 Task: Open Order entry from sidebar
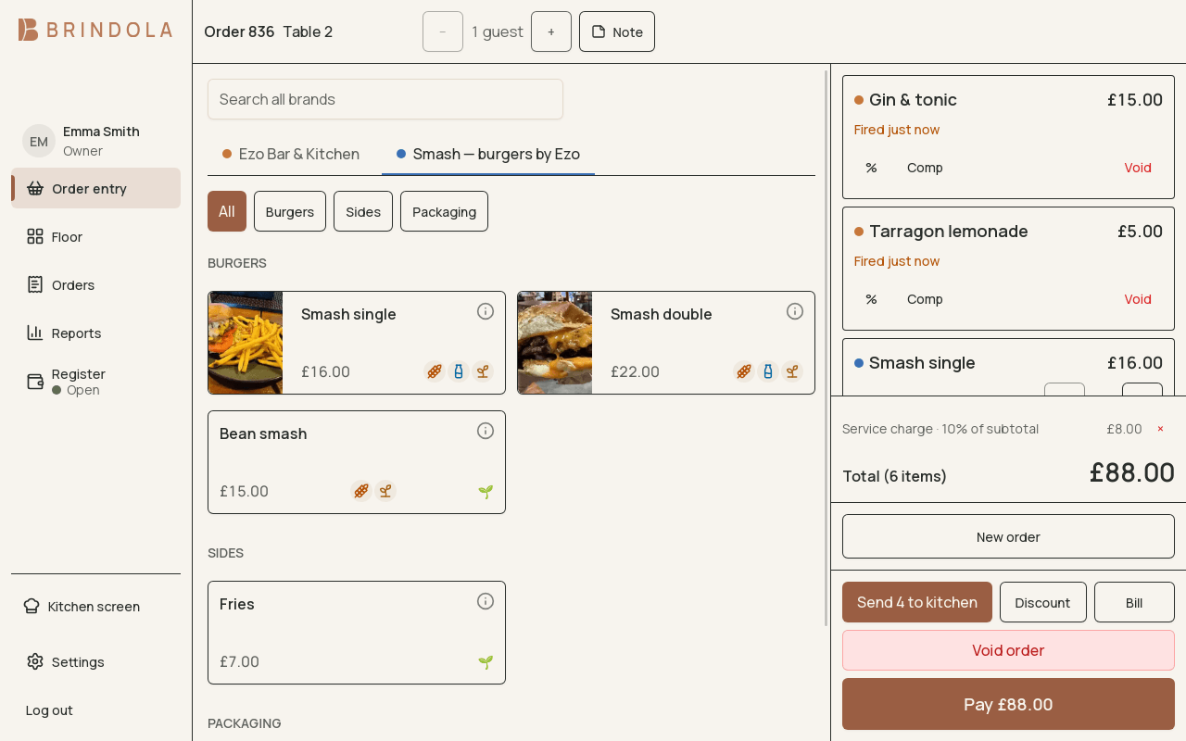95,188
